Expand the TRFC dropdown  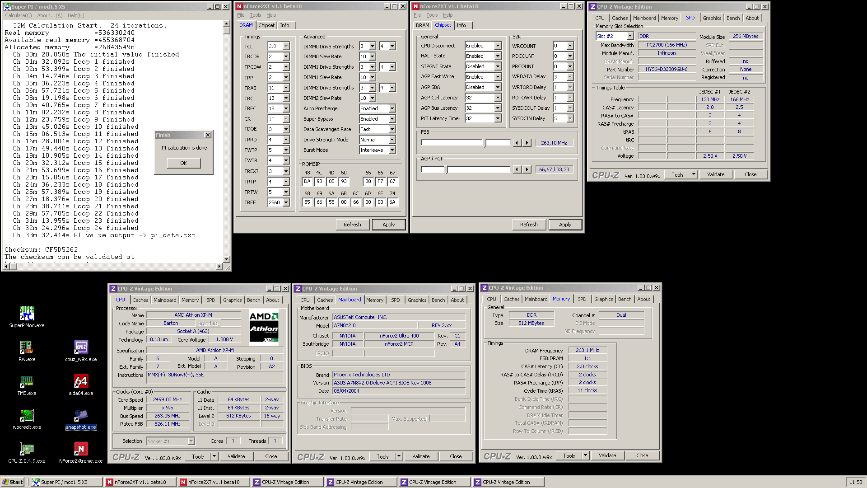tap(286, 108)
